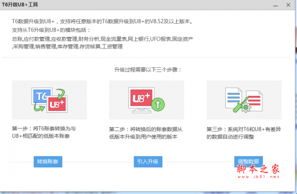Click the text 升级过程需要以下三个步骤
The image size is (297, 194).
click(x=148, y=70)
